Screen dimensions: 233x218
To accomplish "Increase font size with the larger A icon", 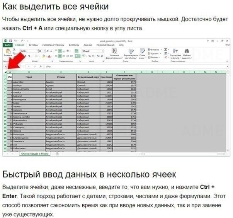I will coord(48,51).
